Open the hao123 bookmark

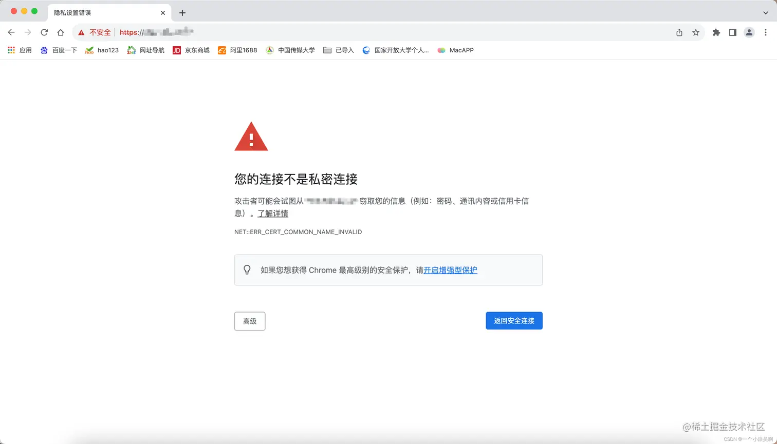tap(107, 50)
